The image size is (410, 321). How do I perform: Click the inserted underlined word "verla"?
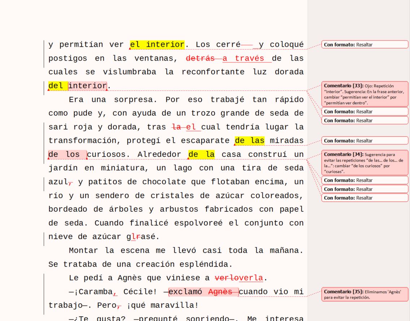click(251, 278)
